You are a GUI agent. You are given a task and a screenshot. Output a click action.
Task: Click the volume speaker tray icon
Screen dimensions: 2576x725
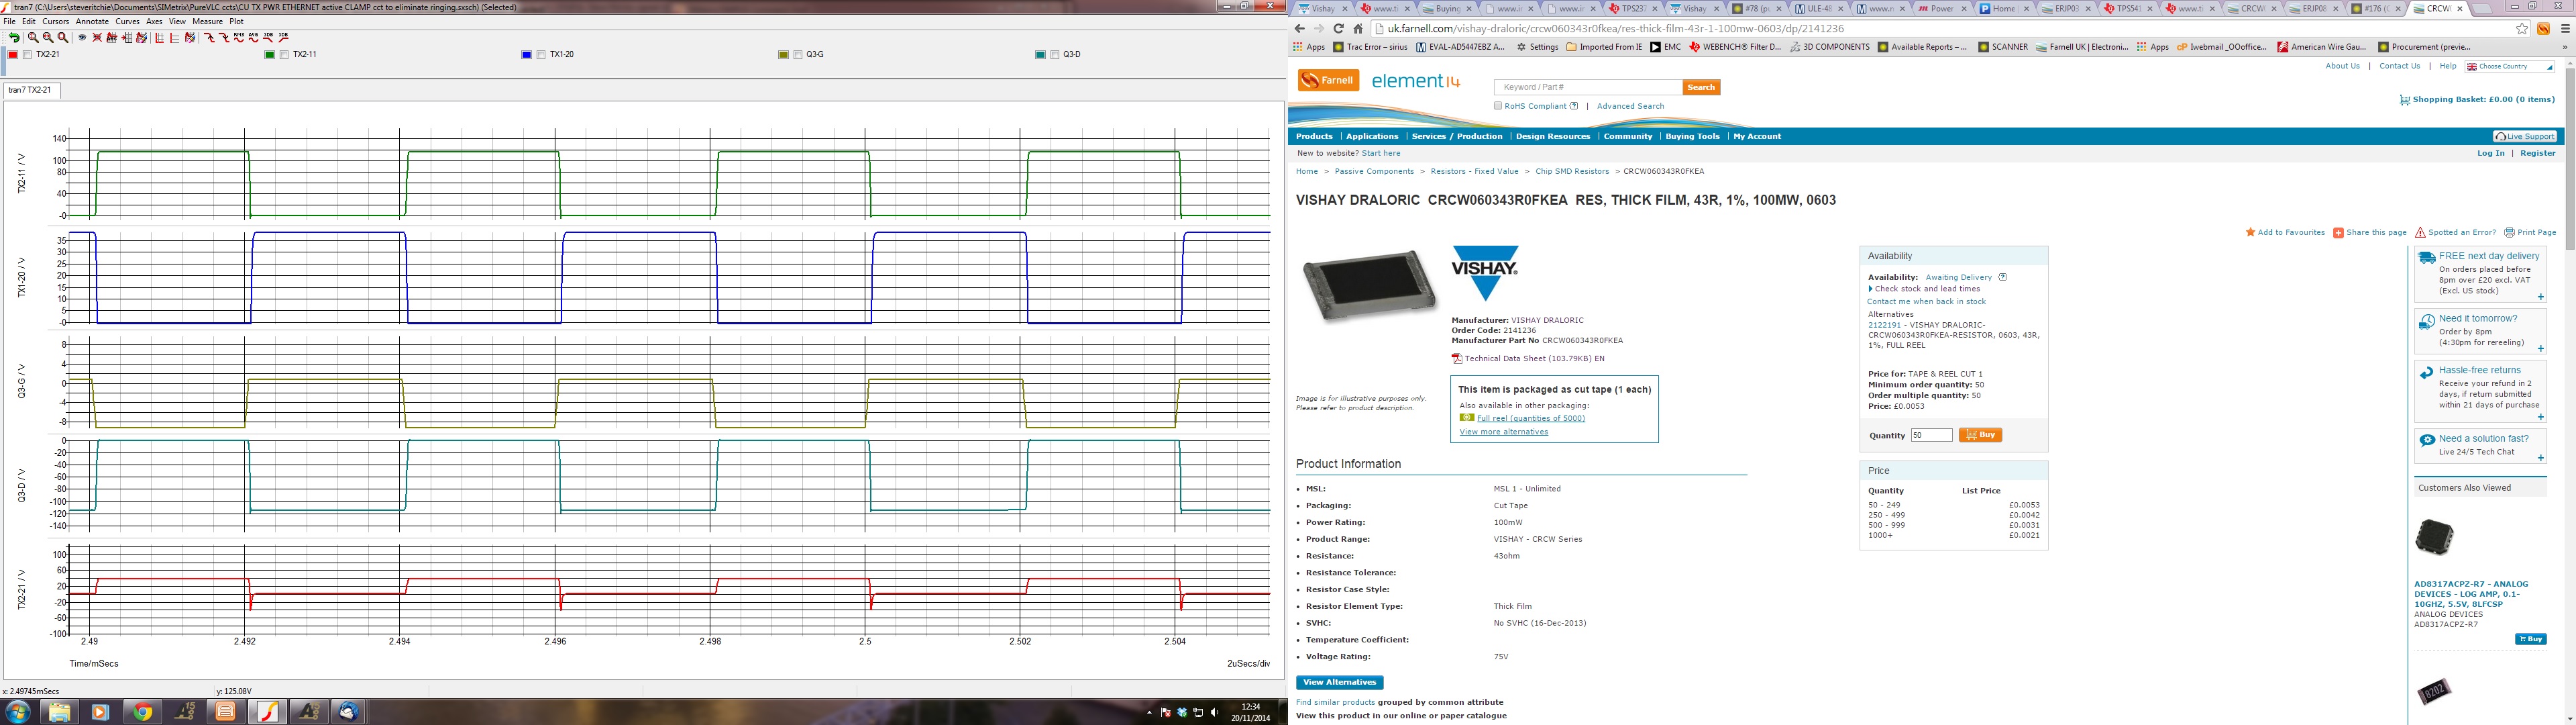click(1215, 712)
